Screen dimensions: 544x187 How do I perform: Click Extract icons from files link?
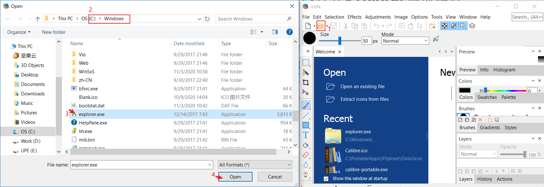[x=364, y=99]
